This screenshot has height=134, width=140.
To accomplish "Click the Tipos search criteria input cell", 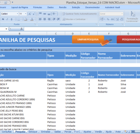I will point(56,61).
